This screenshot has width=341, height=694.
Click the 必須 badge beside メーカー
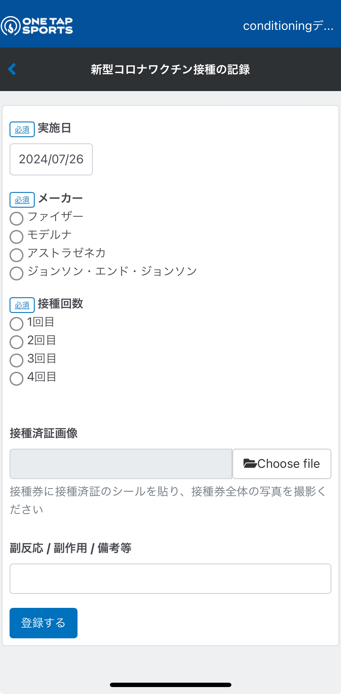(x=22, y=200)
